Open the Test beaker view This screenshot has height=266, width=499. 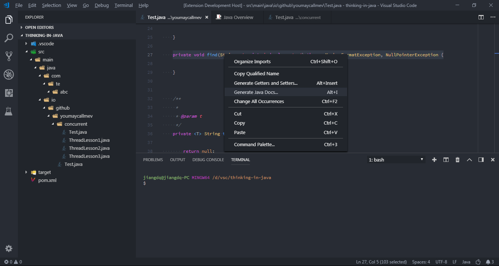[9, 111]
